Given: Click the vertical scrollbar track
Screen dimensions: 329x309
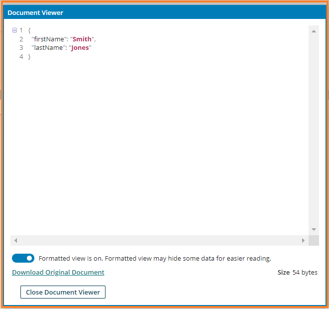Looking at the screenshot, I should (x=314, y=130).
